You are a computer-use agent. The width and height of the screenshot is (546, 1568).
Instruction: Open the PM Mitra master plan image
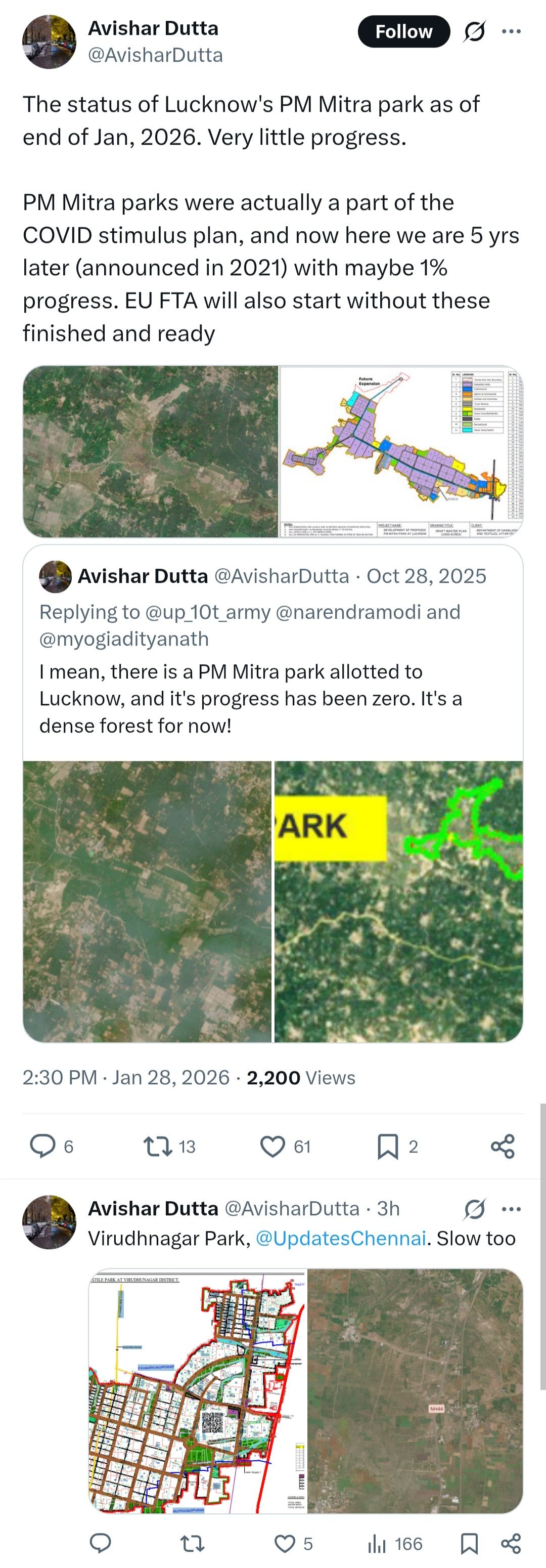pyautogui.click(x=401, y=451)
